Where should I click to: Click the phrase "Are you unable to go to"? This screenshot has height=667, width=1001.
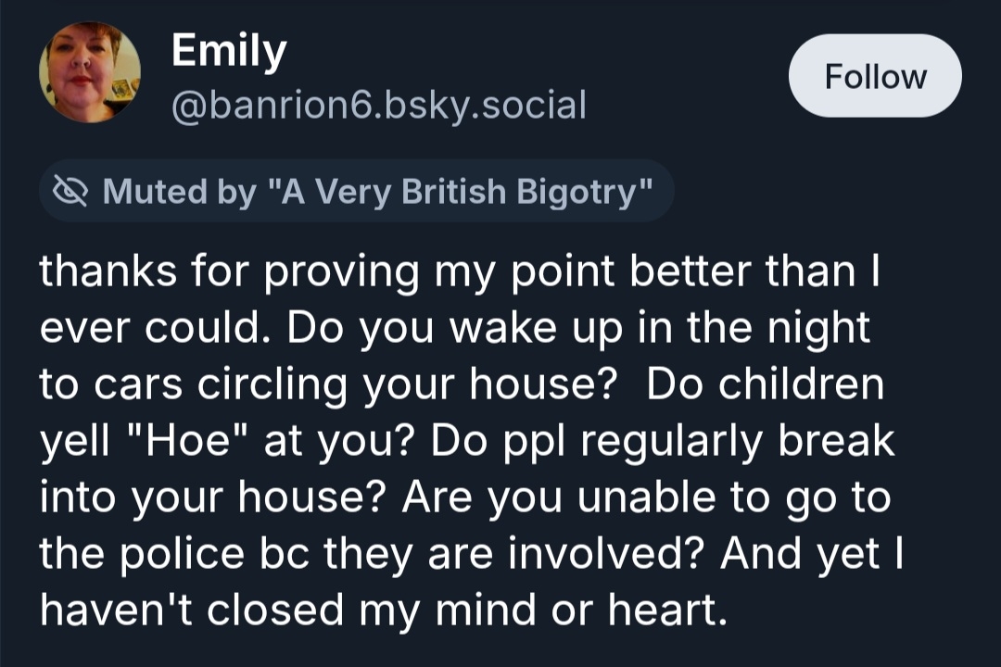pyautogui.click(x=646, y=498)
